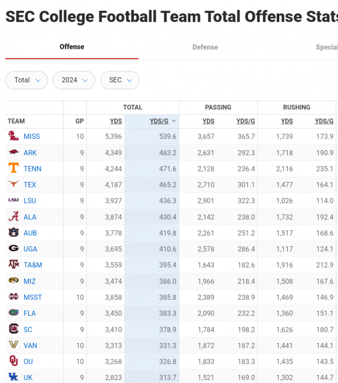Viewport: 338px width, 383px height.
Task: Click the Alabama team logo
Action: [x=14, y=217]
